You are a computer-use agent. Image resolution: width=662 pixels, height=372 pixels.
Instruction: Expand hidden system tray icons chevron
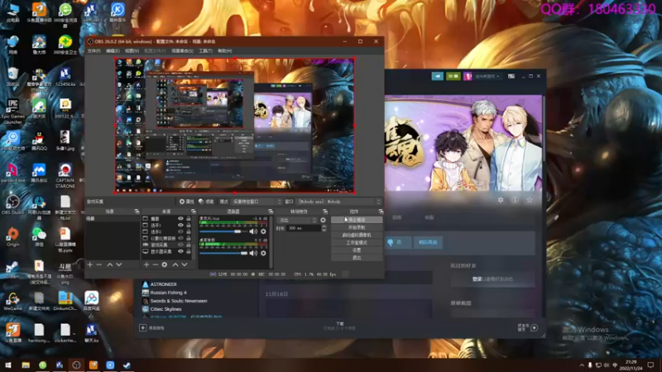coord(582,365)
